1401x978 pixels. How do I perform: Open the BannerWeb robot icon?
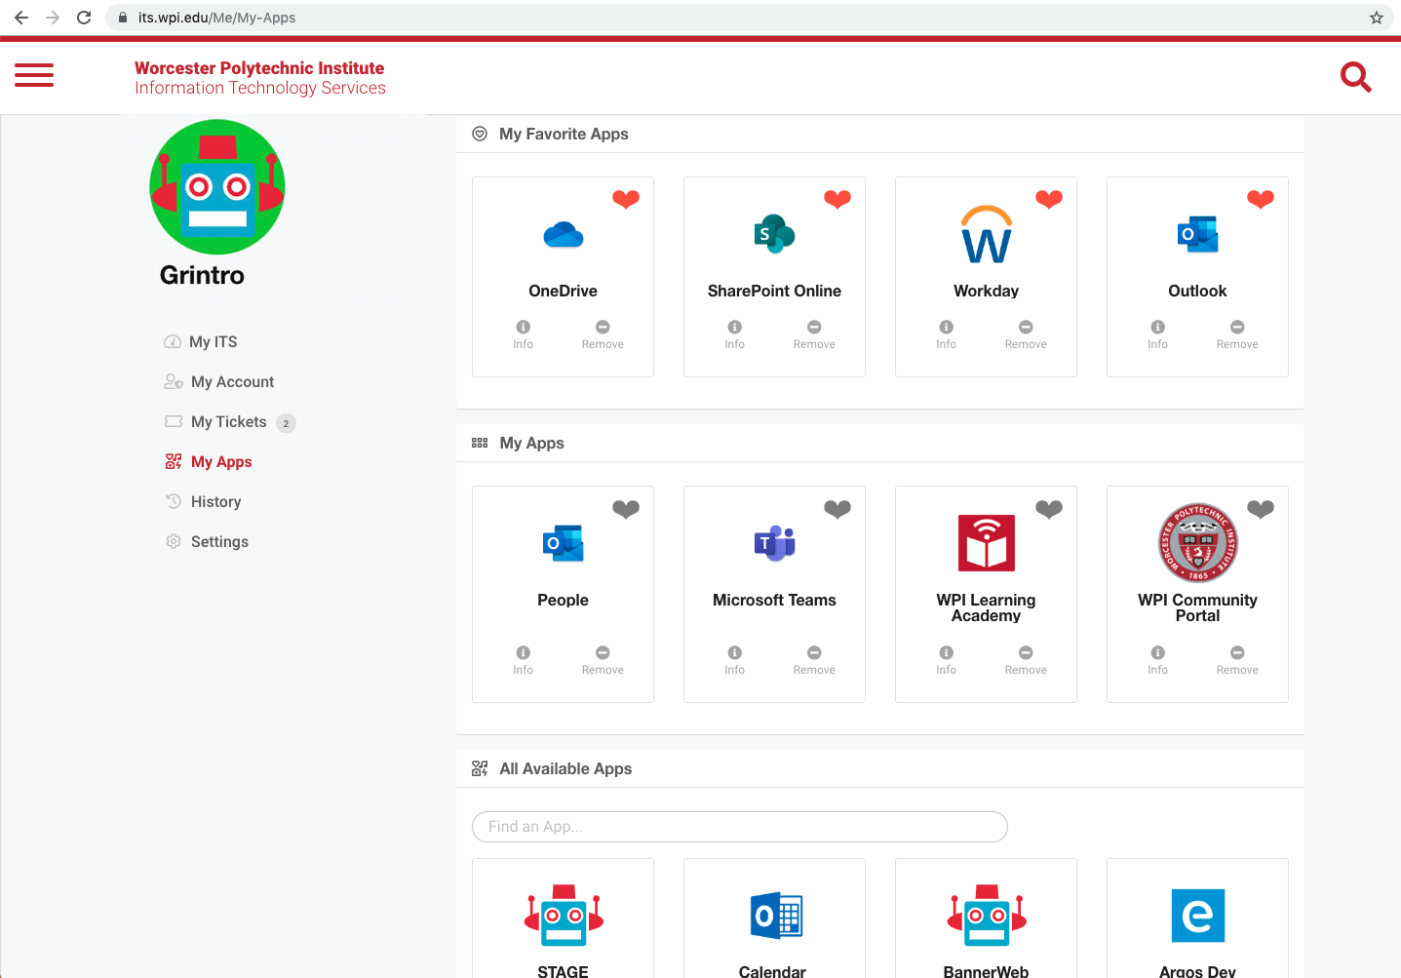tap(987, 916)
